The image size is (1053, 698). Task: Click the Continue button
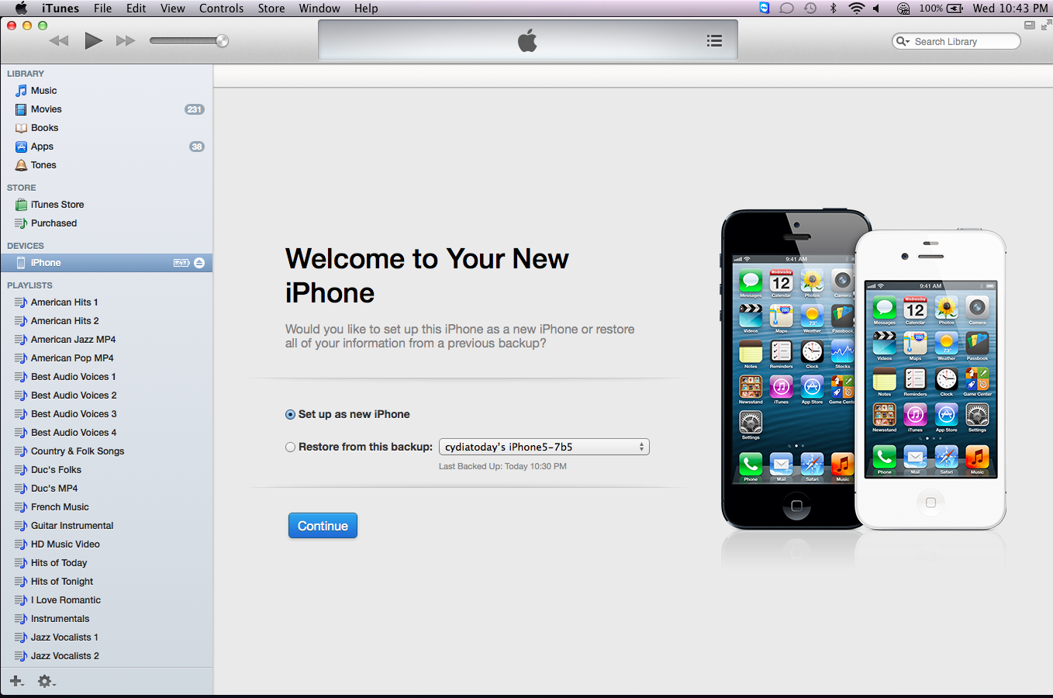tap(323, 526)
